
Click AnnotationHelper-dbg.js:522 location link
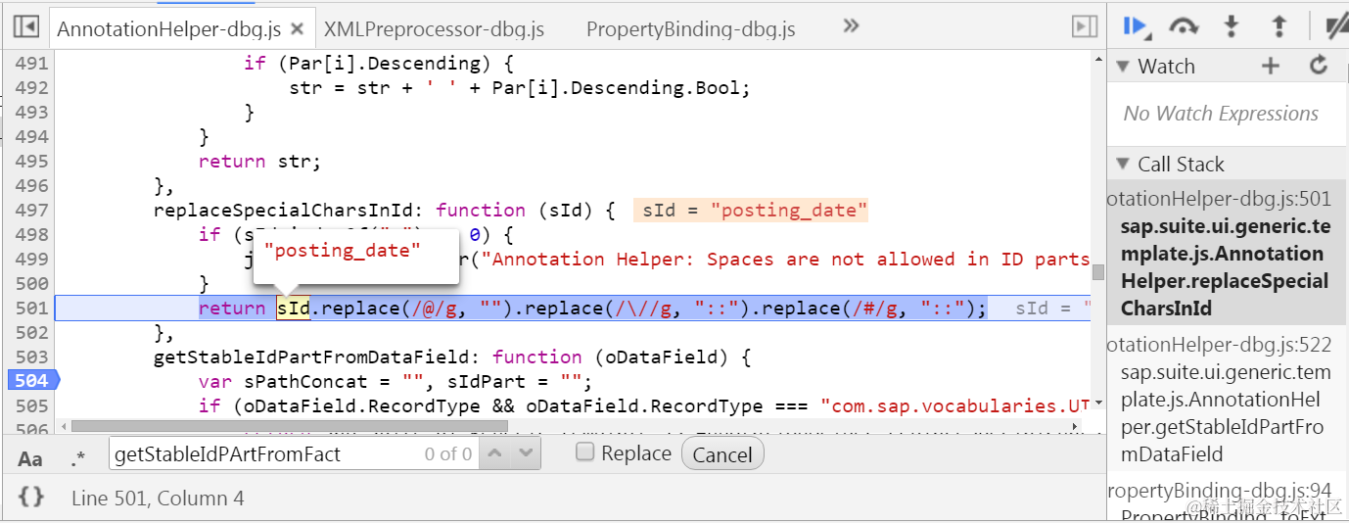point(1220,345)
